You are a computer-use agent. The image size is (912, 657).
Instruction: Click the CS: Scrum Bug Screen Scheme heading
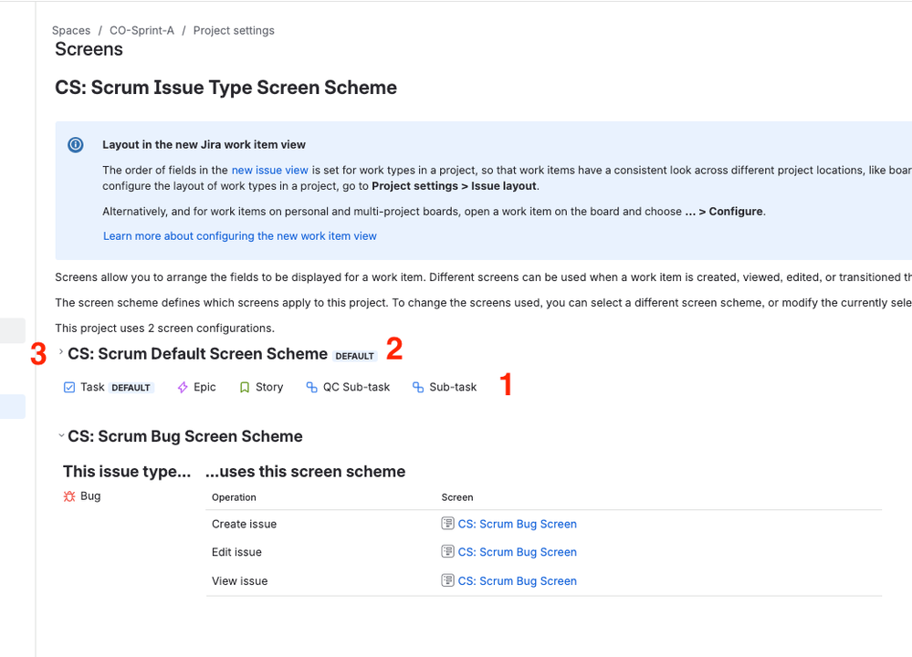tap(185, 436)
